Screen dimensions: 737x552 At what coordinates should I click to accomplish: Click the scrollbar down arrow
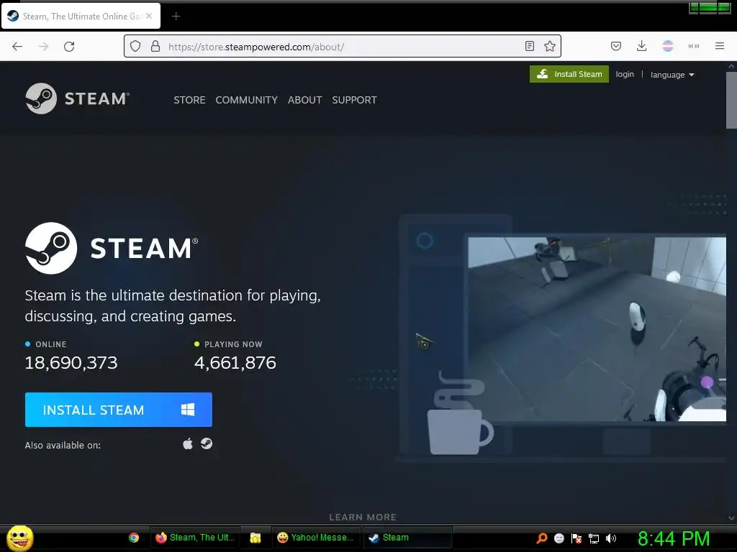[x=731, y=517]
